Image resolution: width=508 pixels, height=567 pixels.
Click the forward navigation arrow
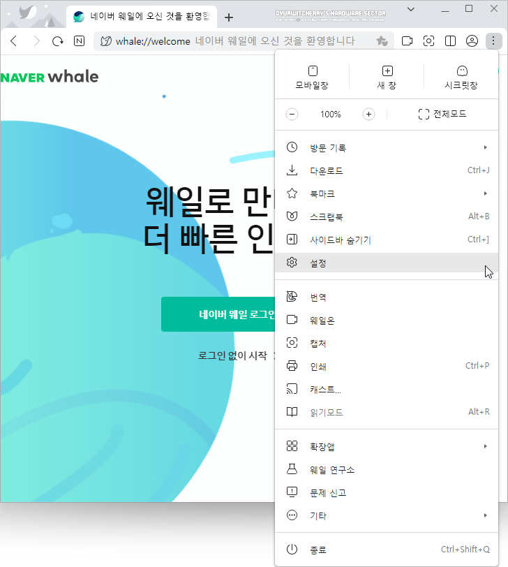pyautogui.click(x=36, y=41)
